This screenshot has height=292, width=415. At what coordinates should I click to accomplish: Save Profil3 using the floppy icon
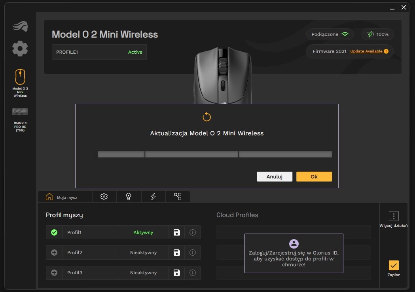click(x=177, y=272)
